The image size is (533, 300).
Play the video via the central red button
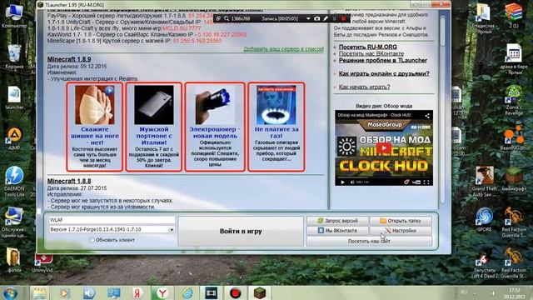click(x=384, y=148)
